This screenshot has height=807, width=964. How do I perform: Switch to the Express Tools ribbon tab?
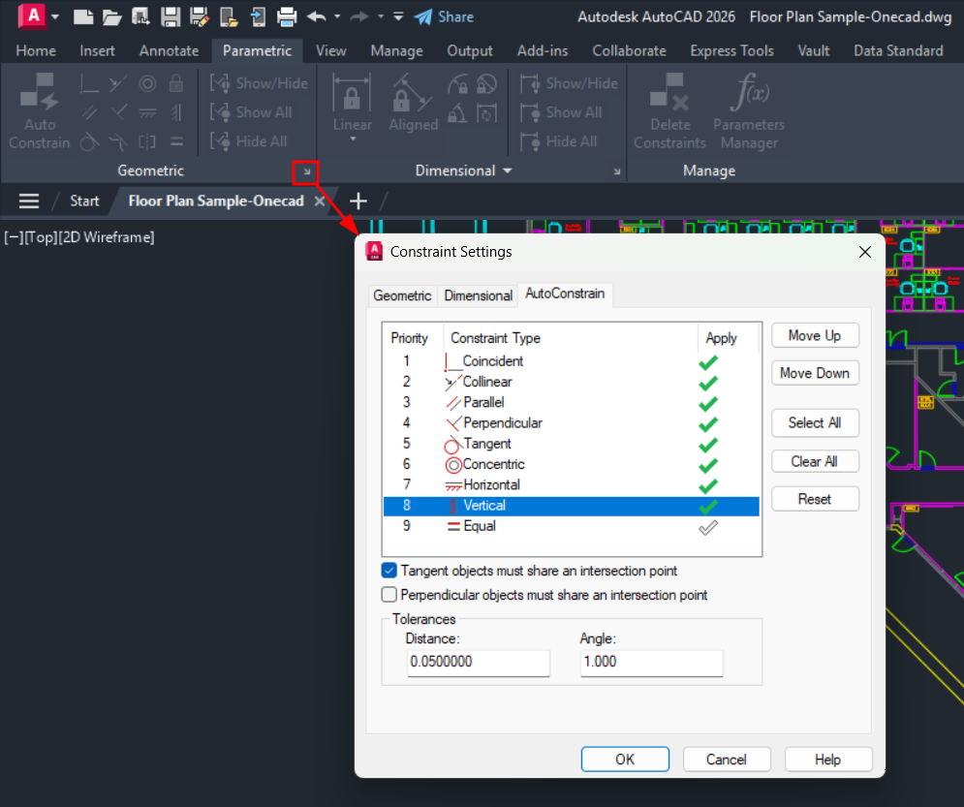[731, 51]
